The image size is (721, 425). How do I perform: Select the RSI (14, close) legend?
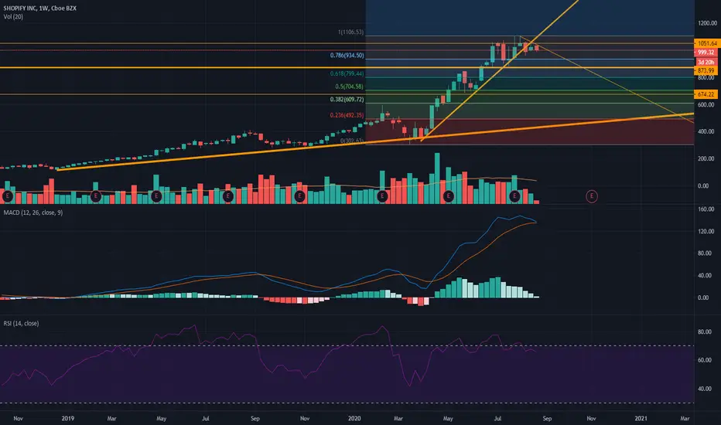(x=21, y=324)
